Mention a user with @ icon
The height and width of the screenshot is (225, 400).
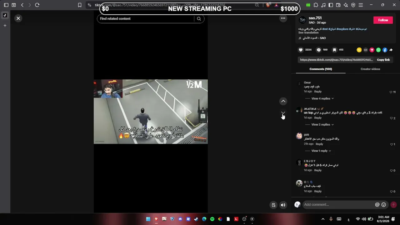pyautogui.click(x=377, y=205)
